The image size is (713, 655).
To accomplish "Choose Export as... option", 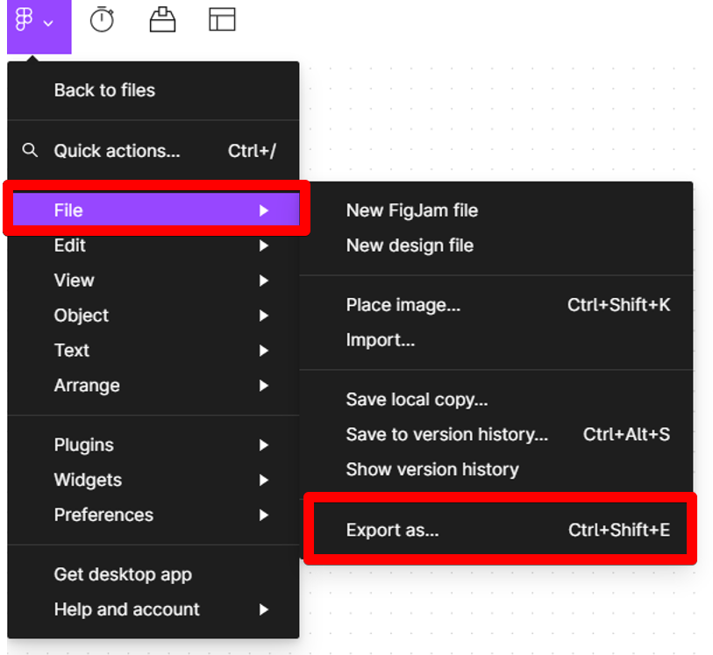I will pos(393,530).
